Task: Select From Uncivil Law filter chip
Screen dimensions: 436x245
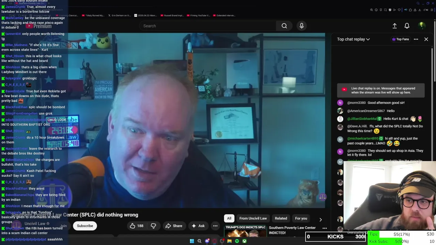Action: [x=253, y=218]
